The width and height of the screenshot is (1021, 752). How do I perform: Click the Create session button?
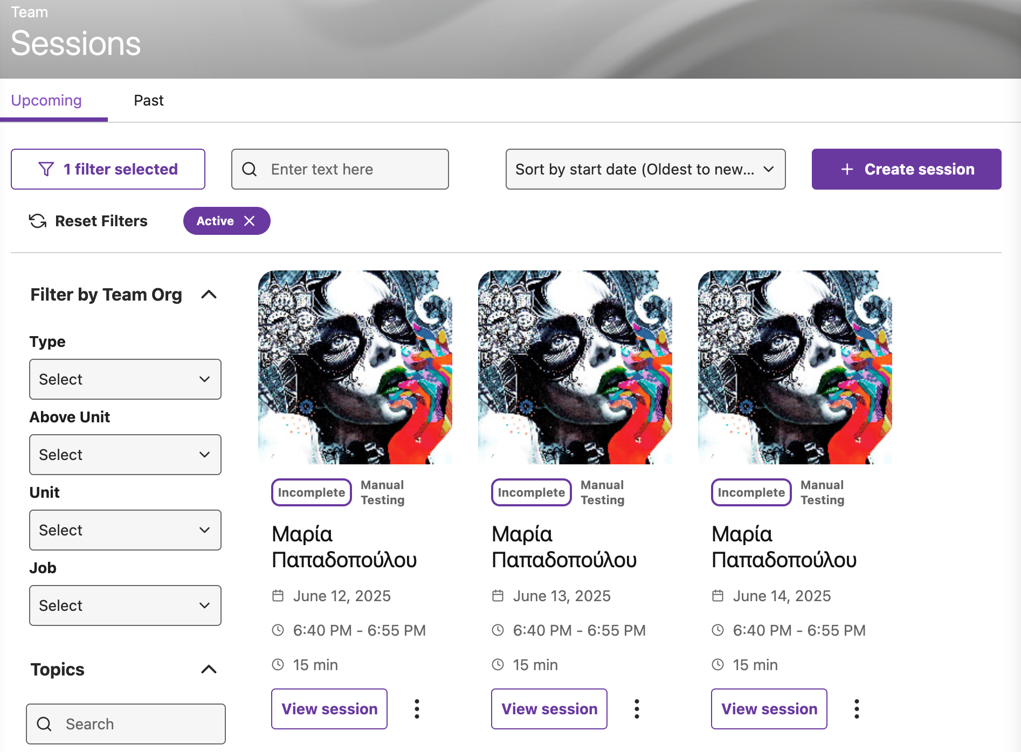pos(907,169)
